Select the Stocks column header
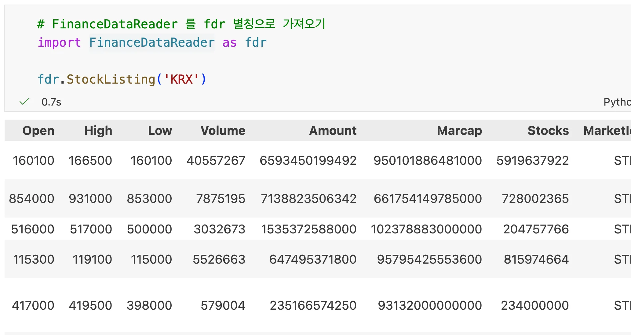The height and width of the screenshot is (335, 631). [x=548, y=130]
